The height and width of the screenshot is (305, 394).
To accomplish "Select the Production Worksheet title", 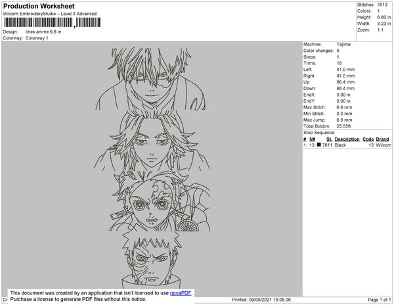I will [39, 6].
